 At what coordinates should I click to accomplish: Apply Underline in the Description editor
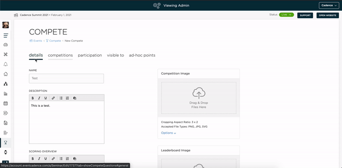46,98
